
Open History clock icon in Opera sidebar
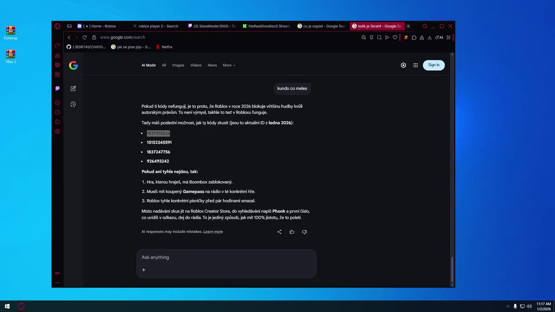pyautogui.click(x=57, y=112)
